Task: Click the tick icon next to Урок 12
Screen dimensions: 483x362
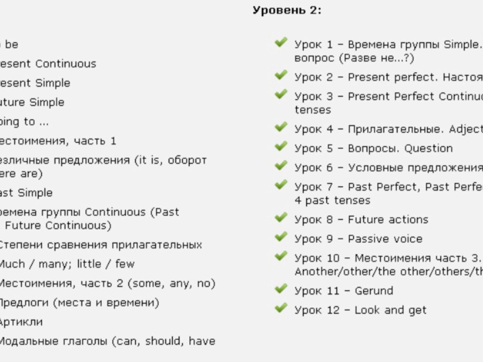Action: coord(281,308)
